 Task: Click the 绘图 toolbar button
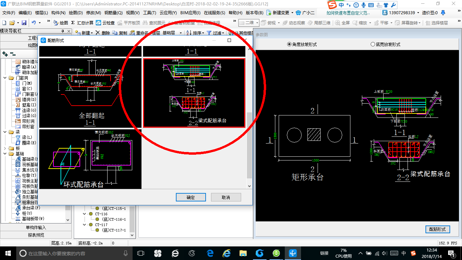pyautogui.click(x=61, y=23)
